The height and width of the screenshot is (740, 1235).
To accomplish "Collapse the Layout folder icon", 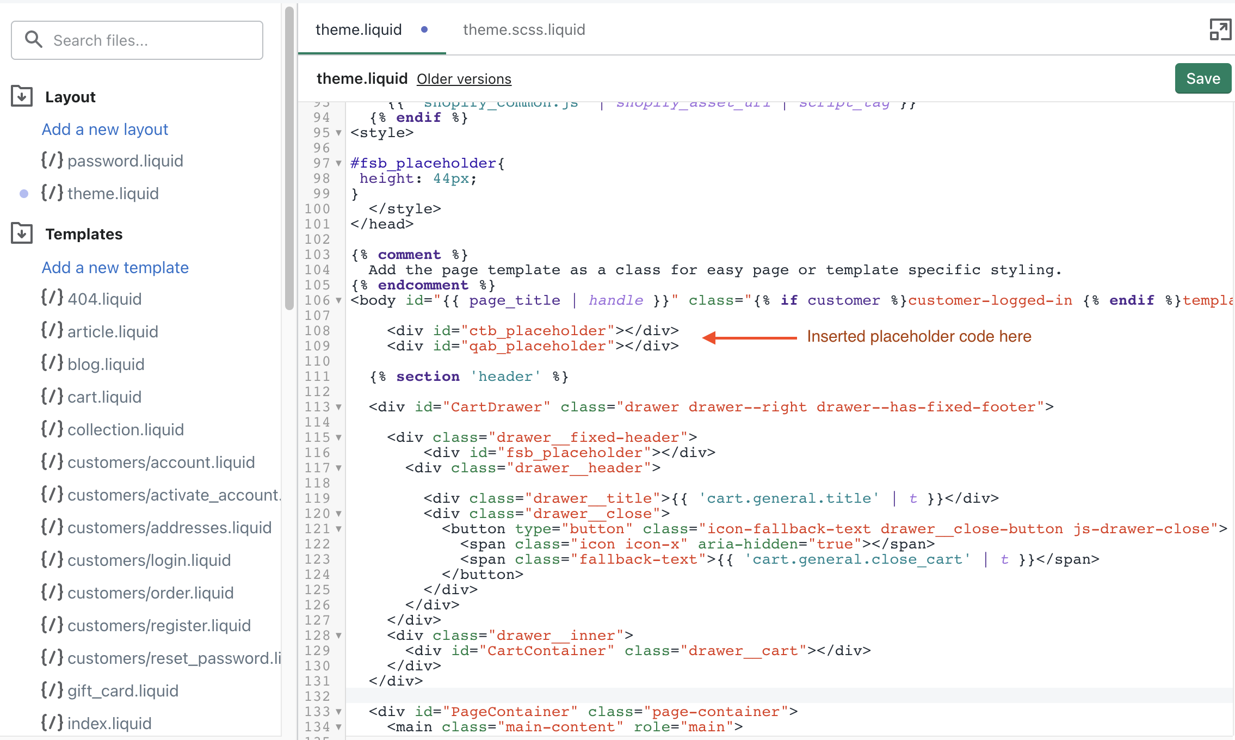I will 22,96.
